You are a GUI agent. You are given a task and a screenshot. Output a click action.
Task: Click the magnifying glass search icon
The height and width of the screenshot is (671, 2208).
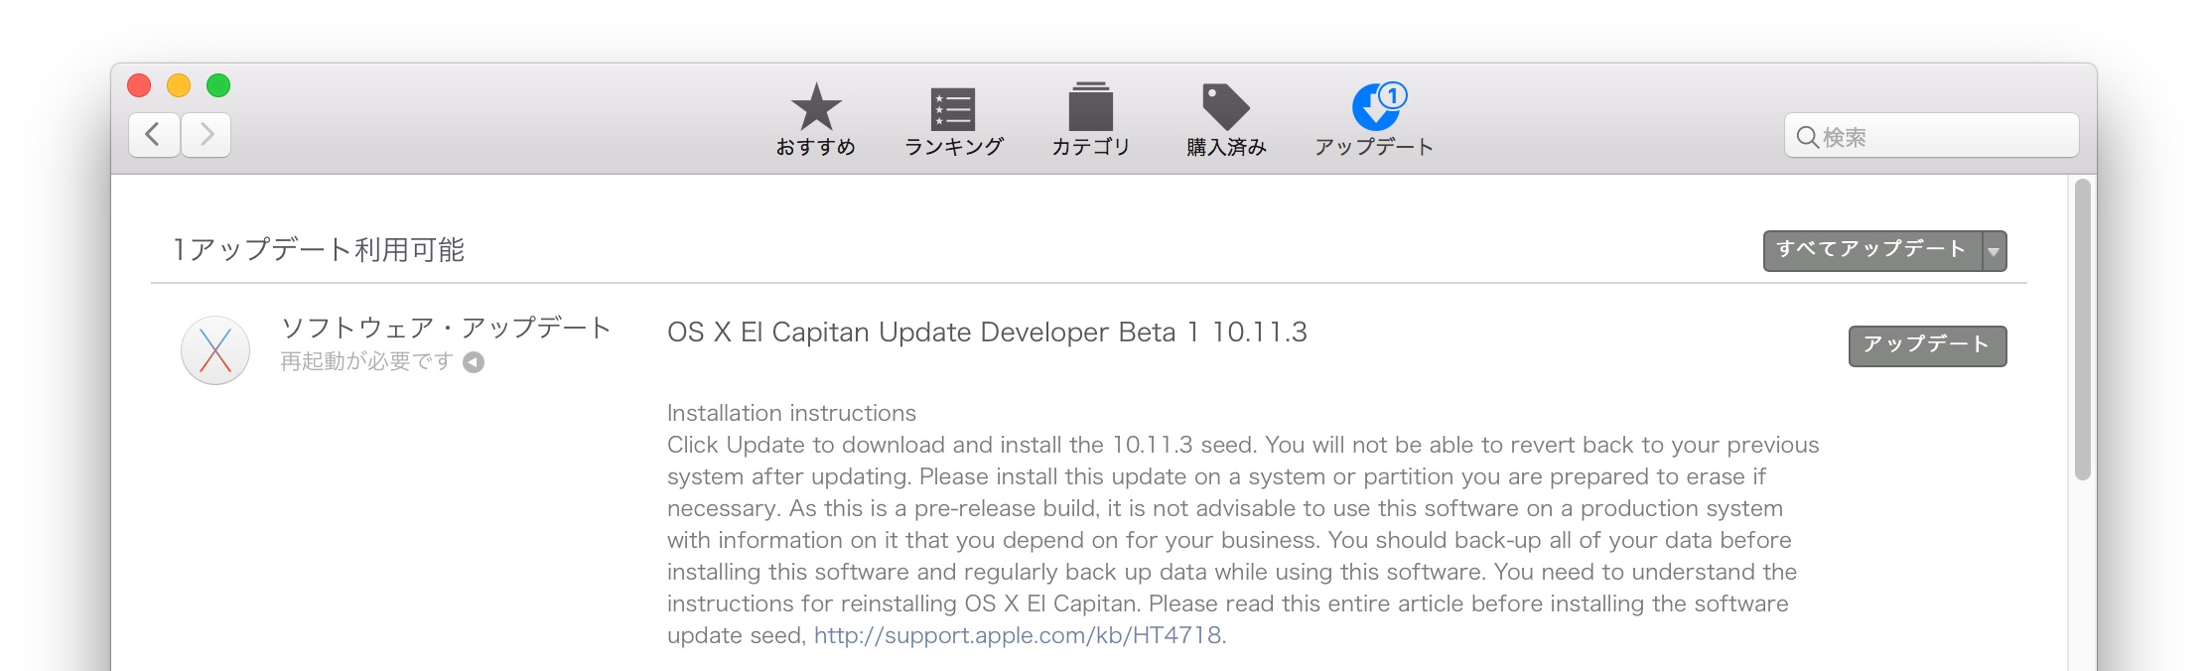pos(1807,137)
